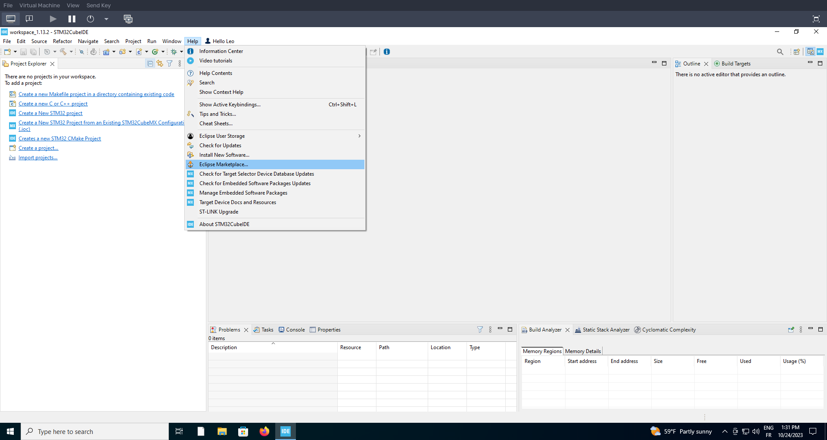Image resolution: width=827 pixels, height=440 pixels.
Task: Click the Build Analyzer pin/export icon
Action: tap(791, 330)
